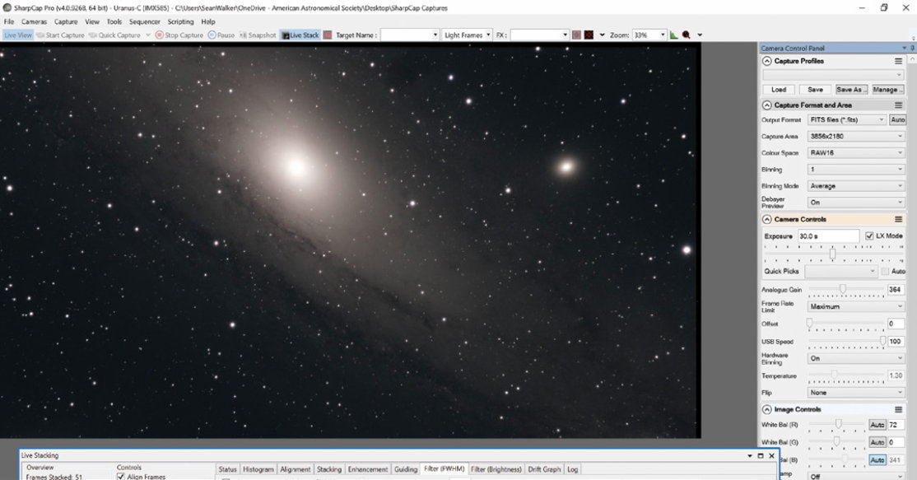Open the Capture Format and Area menu icon
The image size is (917, 480).
coord(898,105)
